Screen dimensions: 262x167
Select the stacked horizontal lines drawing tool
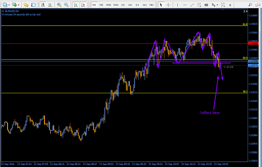199,5
